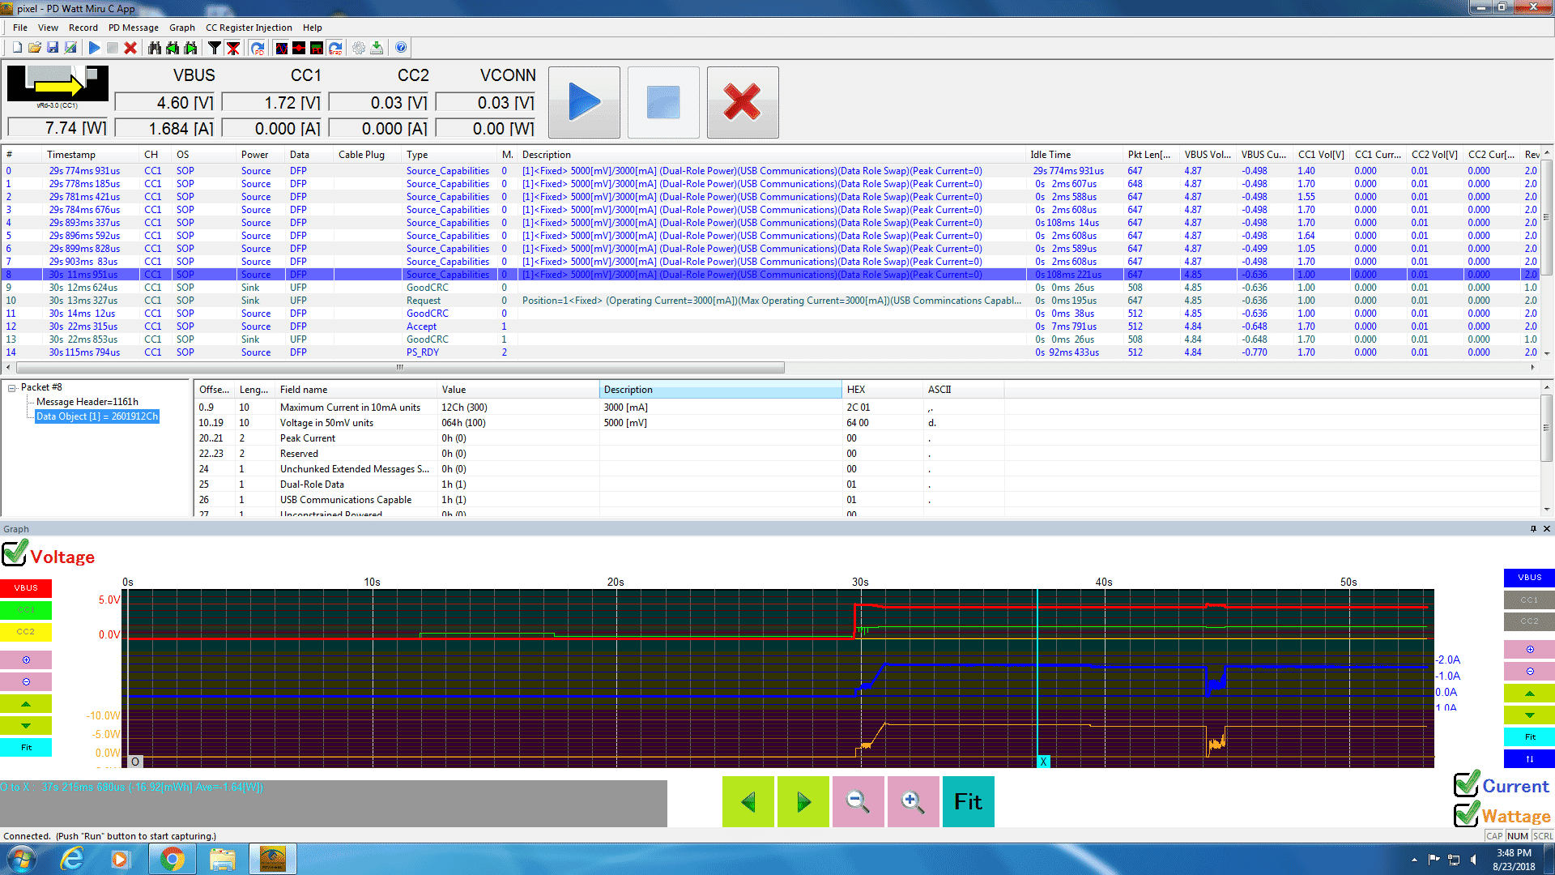Open the PD refresh tool in toolbar
1555x875 pixels.
click(258, 48)
